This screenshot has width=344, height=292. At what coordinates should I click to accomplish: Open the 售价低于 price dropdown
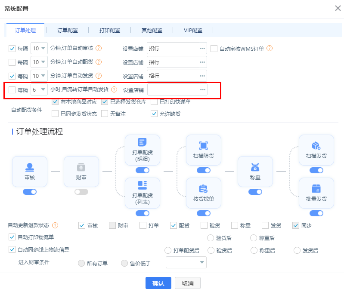point(186,262)
